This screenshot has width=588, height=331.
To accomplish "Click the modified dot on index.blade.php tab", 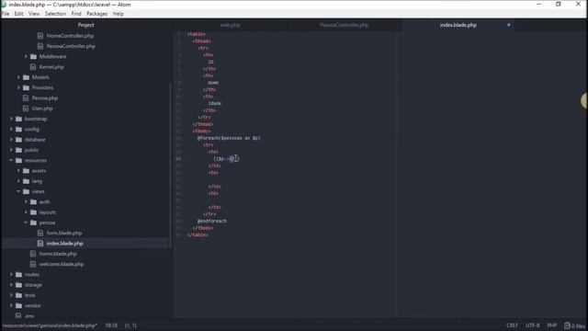I will tap(509, 25).
